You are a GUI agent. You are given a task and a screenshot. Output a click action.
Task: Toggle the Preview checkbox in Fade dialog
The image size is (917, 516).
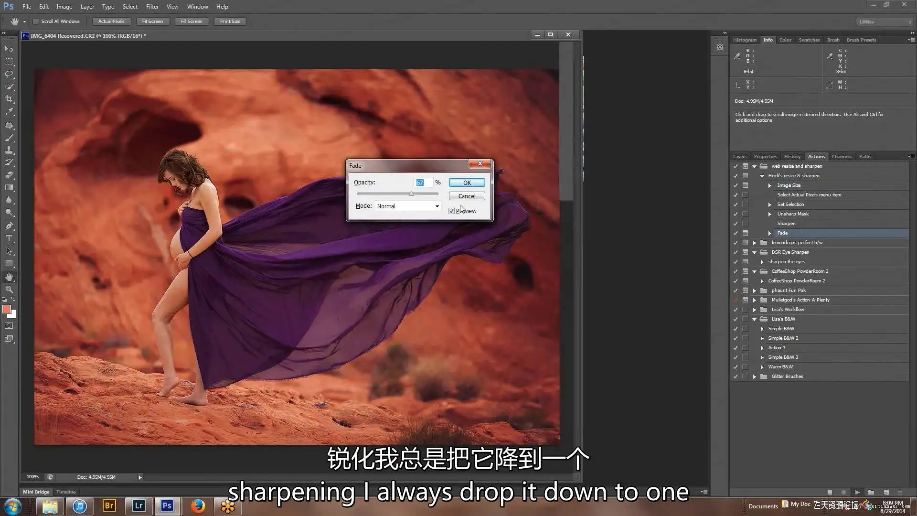451,211
